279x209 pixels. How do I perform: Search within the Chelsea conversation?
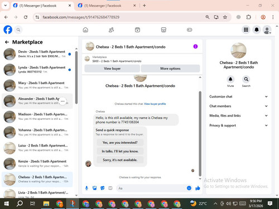tap(246, 79)
